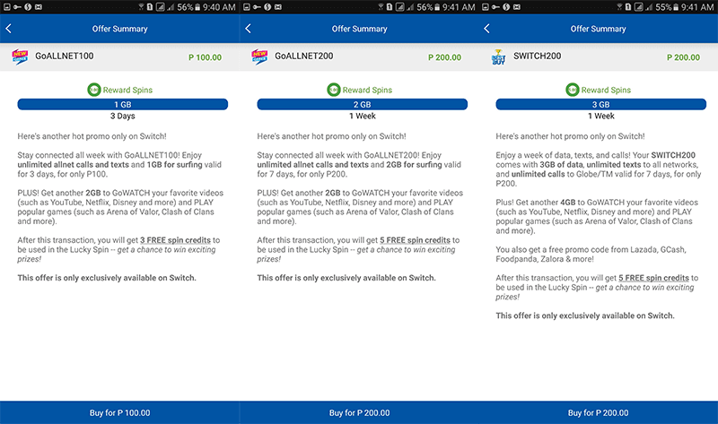Tap the 1 Week label under 3 GB
The image size is (718, 424).
[601, 117]
